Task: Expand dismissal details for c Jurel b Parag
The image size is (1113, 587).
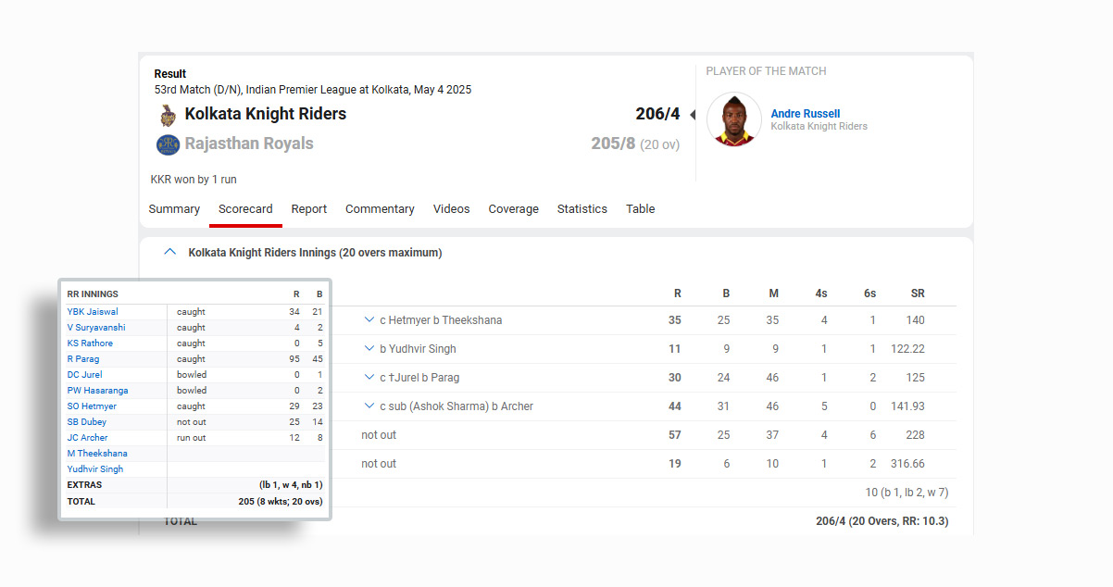Action: coord(369,378)
